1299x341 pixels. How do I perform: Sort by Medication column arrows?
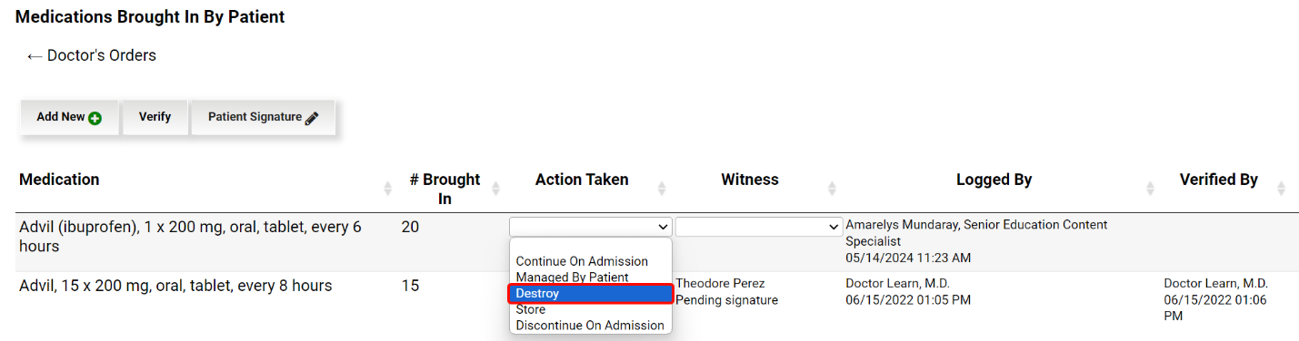pyautogui.click(x=387, y=189)
